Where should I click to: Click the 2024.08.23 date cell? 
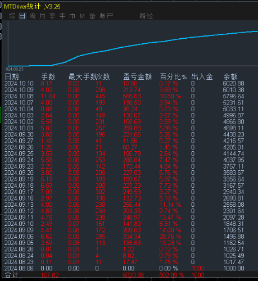pos(19,262)
